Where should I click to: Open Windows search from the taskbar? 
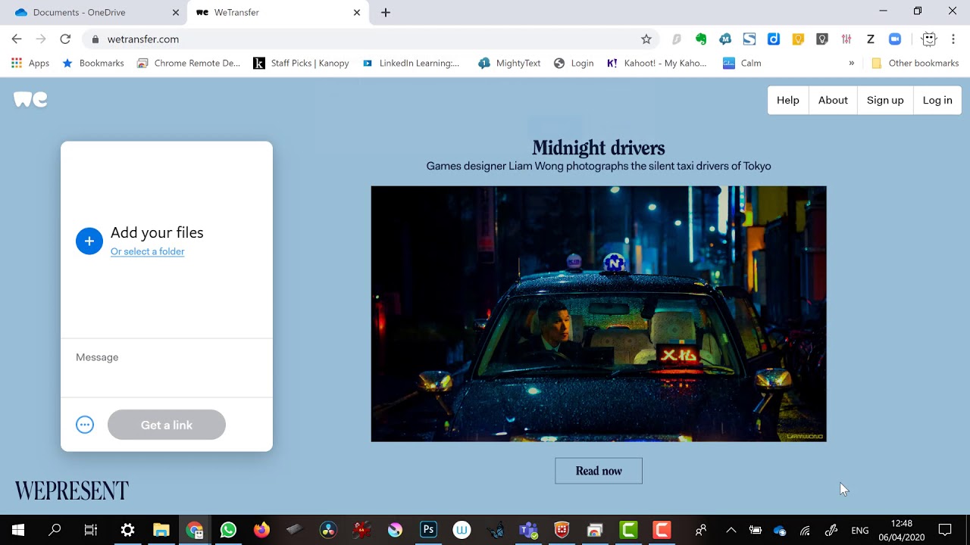55,530
